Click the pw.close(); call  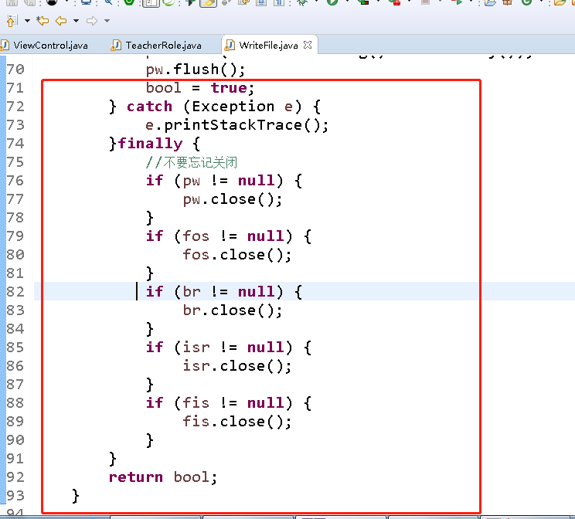point(233,199)
